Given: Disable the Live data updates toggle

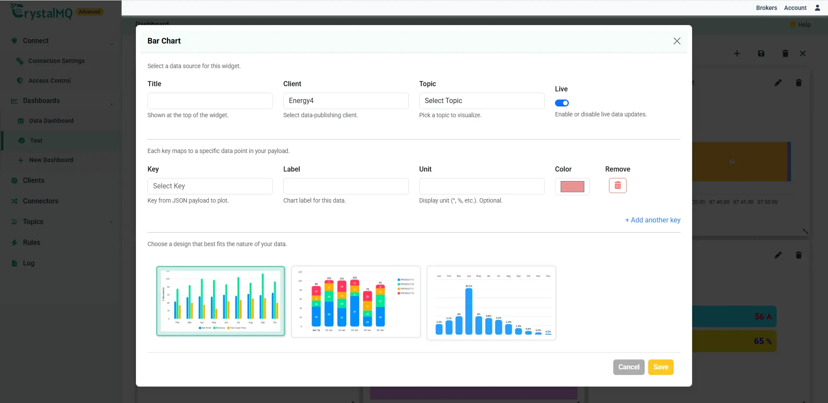Looking at the screenshot, I should pyautogui.click(x=562, y=103).
